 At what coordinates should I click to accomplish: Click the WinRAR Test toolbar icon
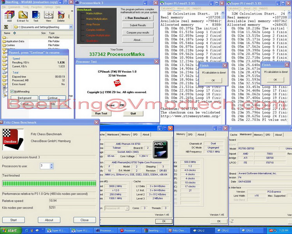click(36, 16)
